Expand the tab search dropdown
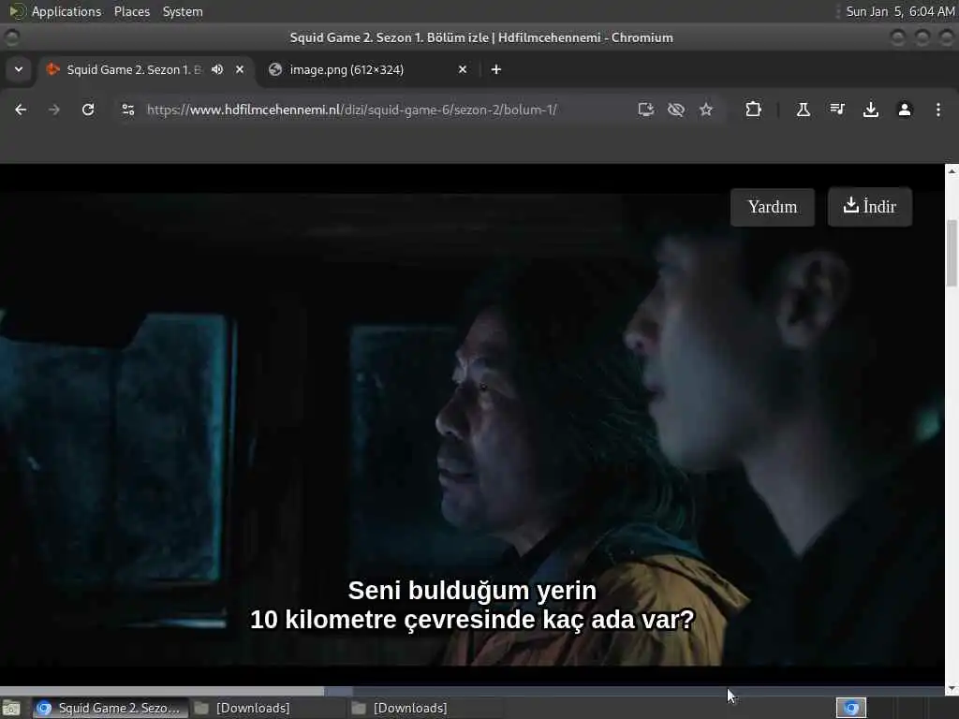The height and width of the screenshot is (719, 959). point(19,69)
